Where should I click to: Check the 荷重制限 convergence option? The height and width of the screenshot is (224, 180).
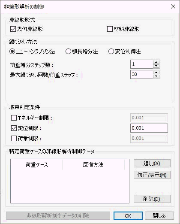[x=14, y=139]
